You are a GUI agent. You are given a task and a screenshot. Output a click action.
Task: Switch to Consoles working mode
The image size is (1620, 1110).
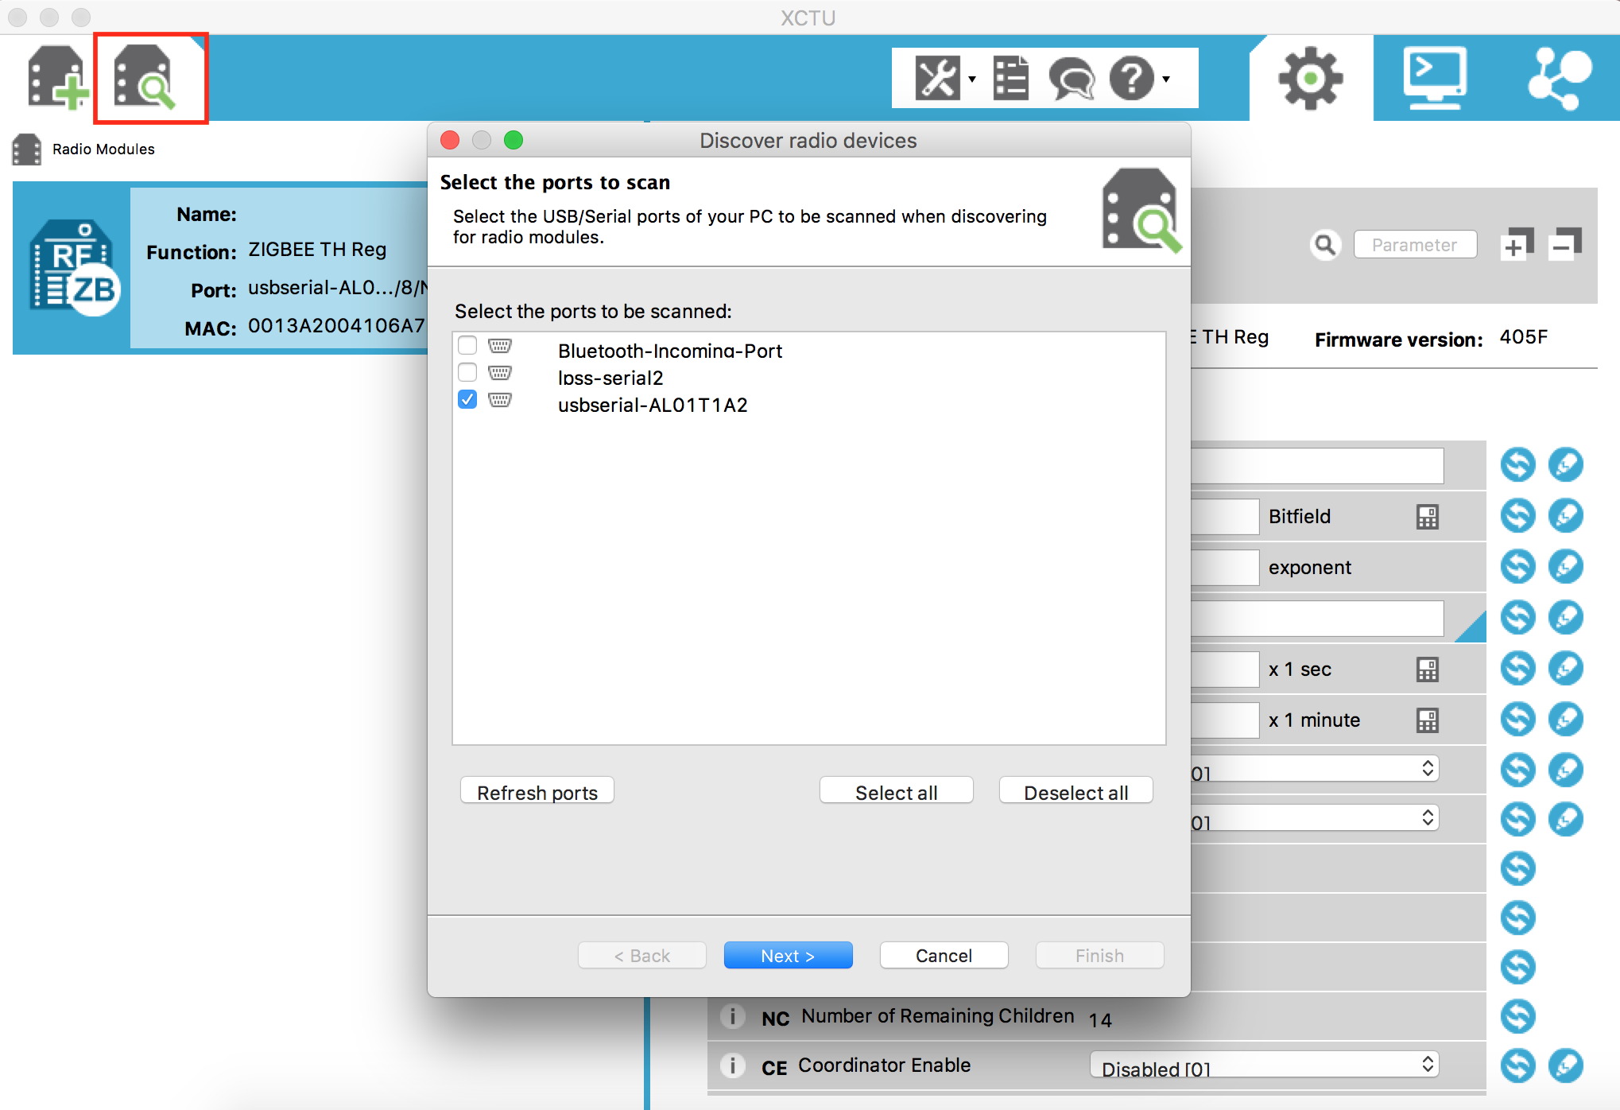coord(1435,77)
